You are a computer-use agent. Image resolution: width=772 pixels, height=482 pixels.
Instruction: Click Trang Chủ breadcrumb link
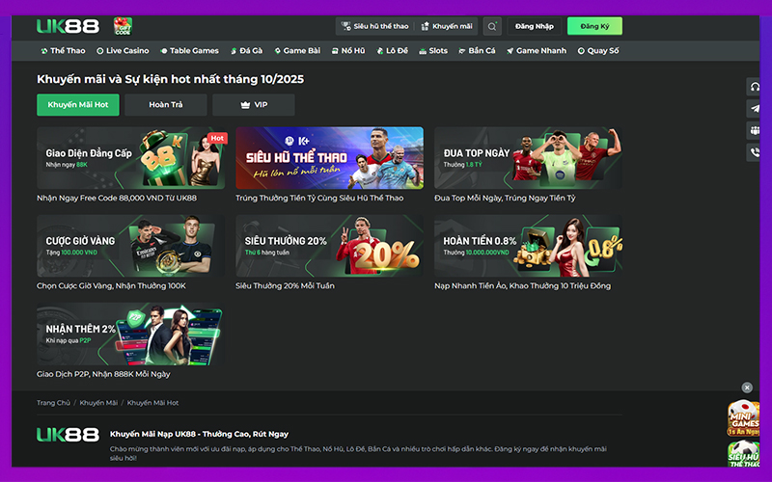tap(53, 402)
